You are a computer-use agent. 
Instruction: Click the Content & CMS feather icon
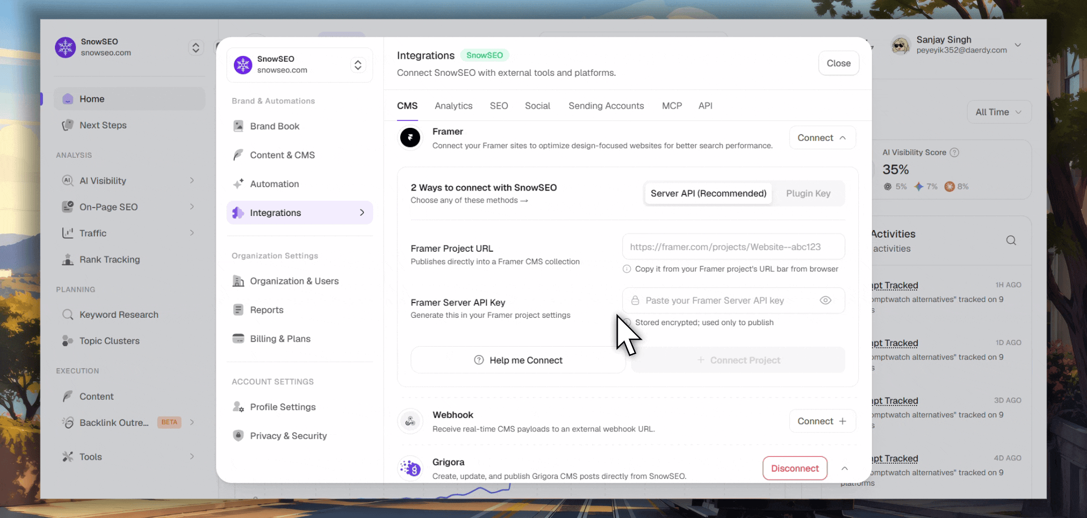click(x=238, y=155)
